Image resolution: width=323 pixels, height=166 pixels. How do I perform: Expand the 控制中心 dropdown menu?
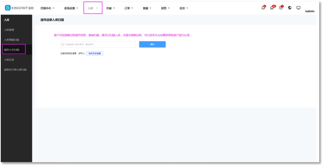point(47,8)
